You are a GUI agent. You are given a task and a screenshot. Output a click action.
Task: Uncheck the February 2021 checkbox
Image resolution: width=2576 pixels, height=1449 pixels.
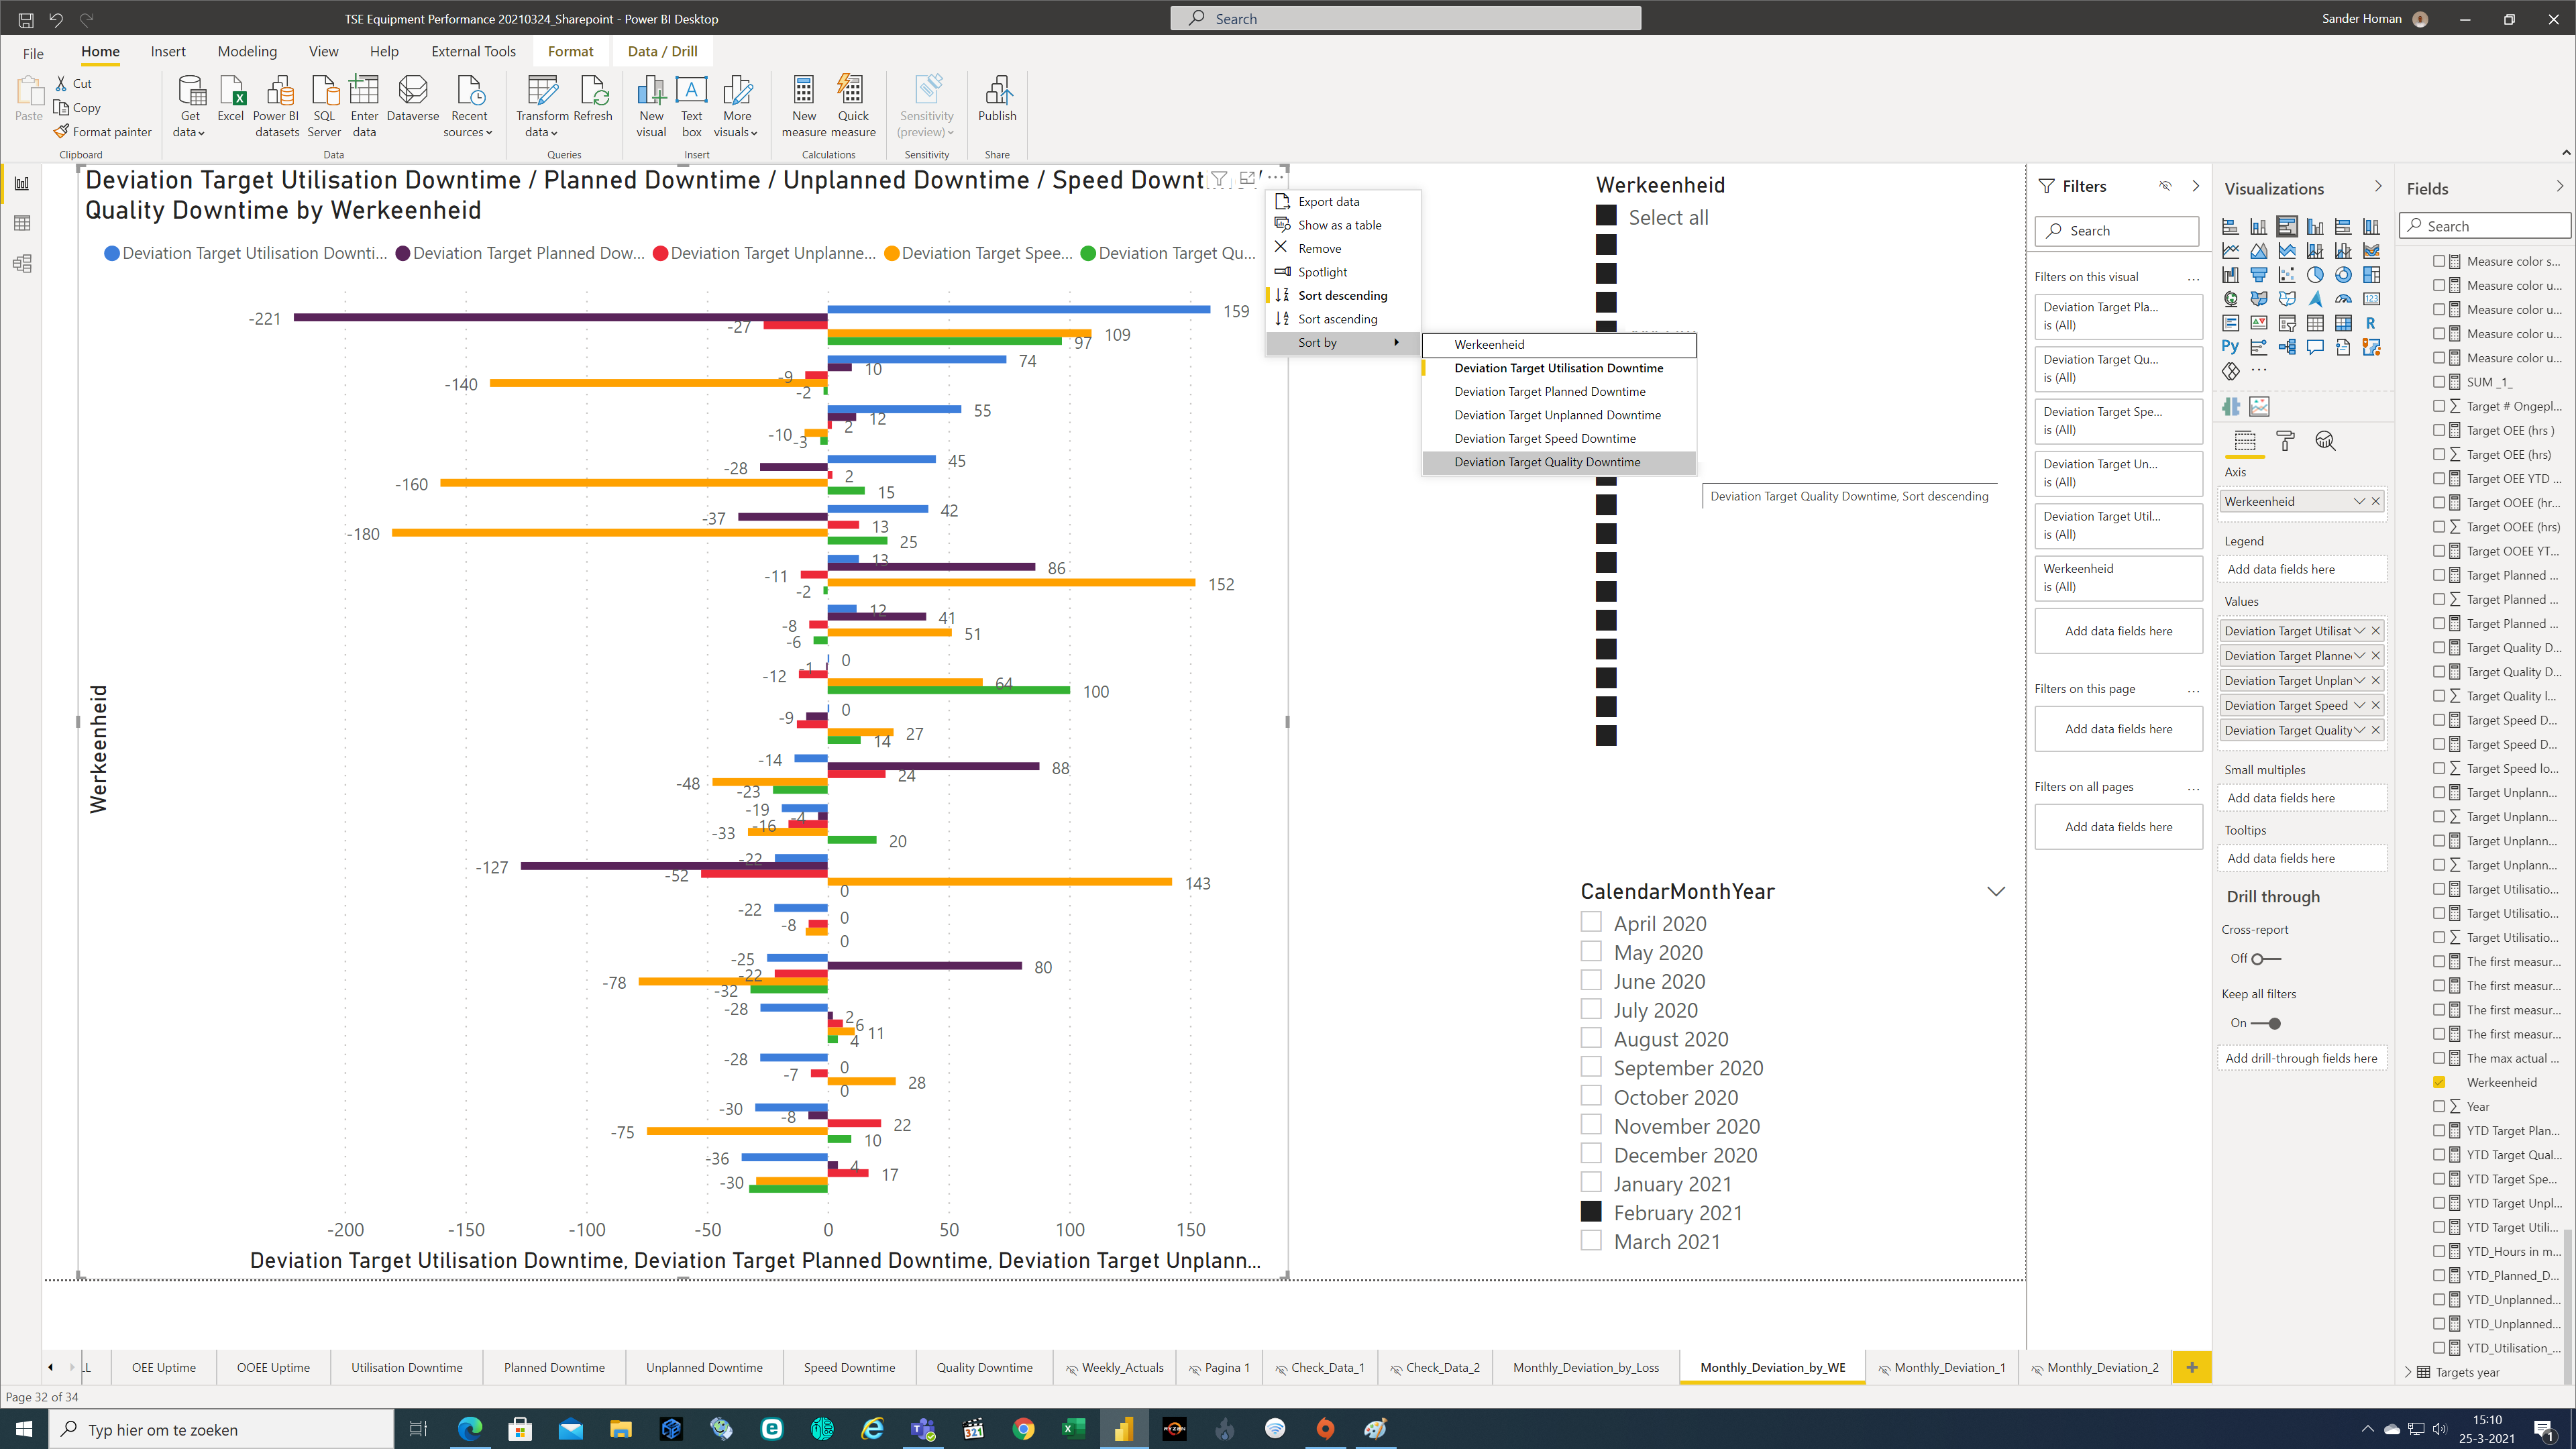tap(1591, 1211)
